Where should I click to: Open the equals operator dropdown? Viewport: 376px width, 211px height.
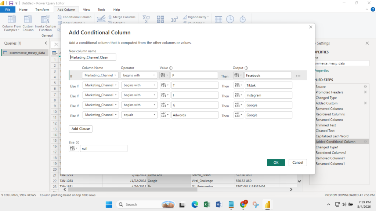[x=139, y=115]
